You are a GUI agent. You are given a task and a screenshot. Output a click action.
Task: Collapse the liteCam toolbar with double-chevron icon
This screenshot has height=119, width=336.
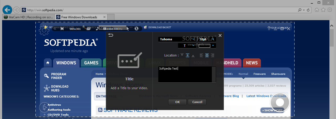(x=55, y=29)
